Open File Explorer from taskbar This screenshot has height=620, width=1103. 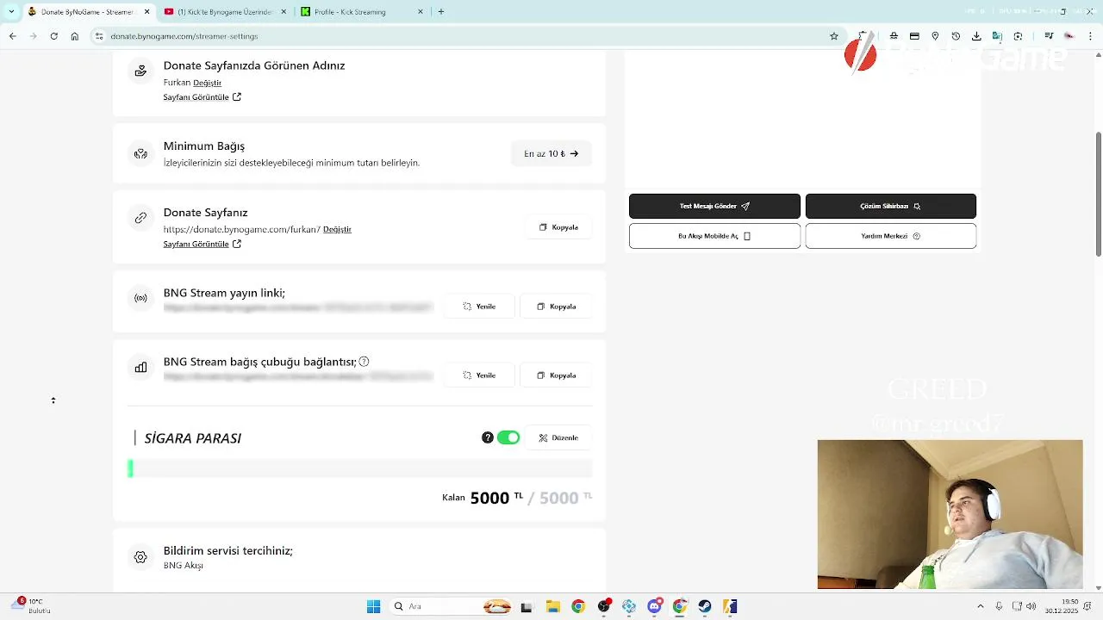pos(552,606)
